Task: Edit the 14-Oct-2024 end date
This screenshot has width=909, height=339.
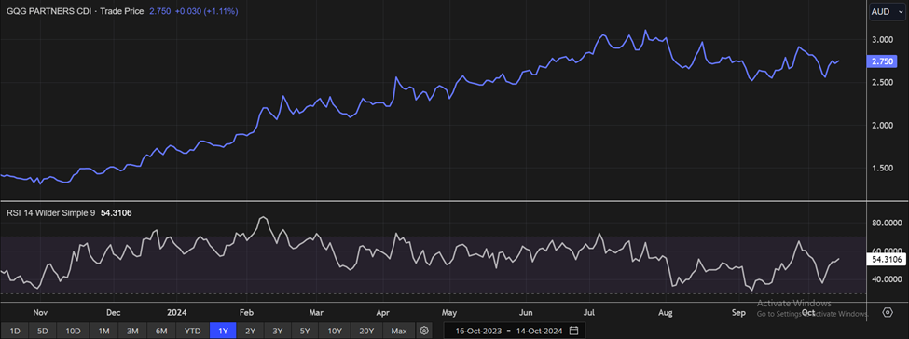Action: [540, 331]
